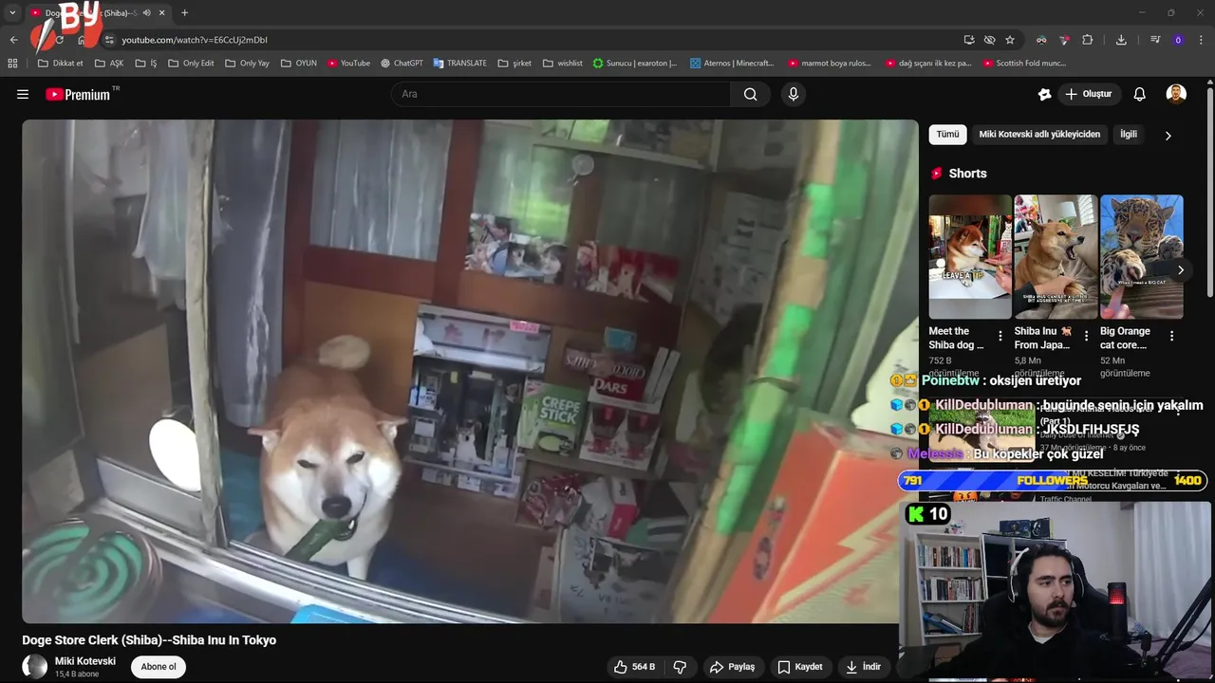
Task: Click the install app icon in address bar
Action: click(969, 40)
